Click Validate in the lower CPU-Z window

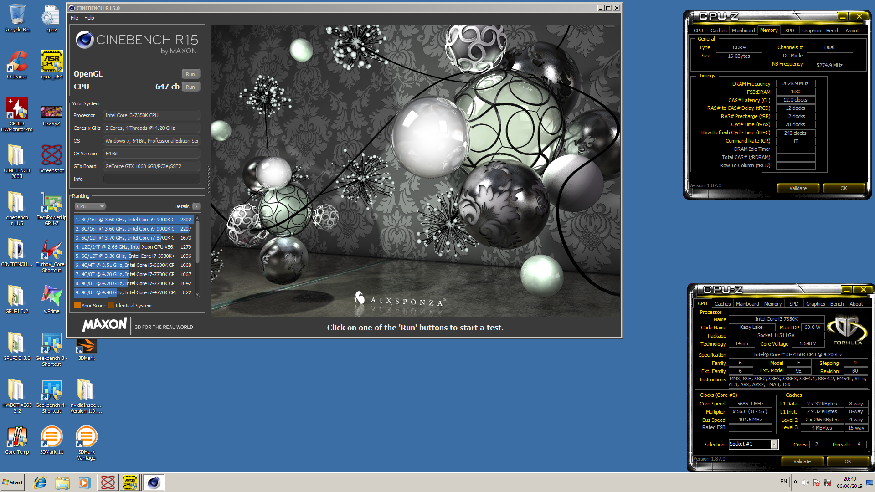click(802, 461)
